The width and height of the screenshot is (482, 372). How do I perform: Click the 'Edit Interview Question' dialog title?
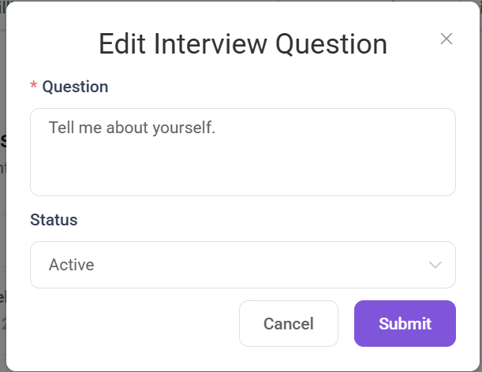point(242,44)
